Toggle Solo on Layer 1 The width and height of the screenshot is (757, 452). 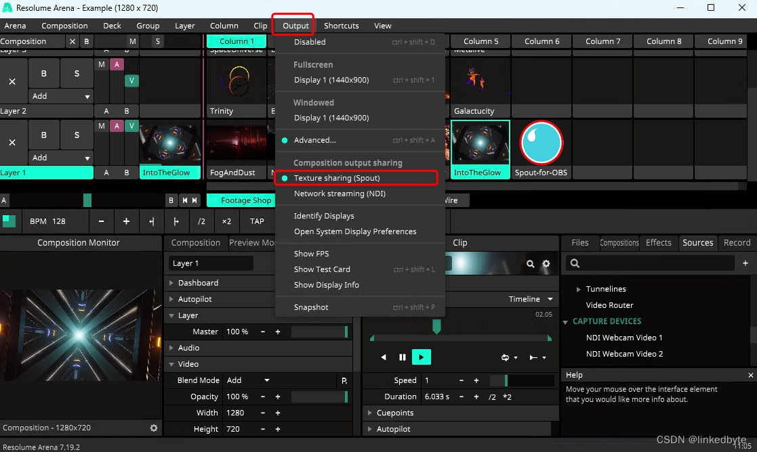[x=77, y=135]
